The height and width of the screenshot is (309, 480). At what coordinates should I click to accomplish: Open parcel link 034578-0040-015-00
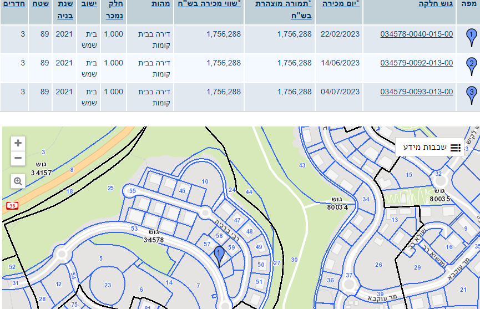pyautogui.click(x=416, y=34)
